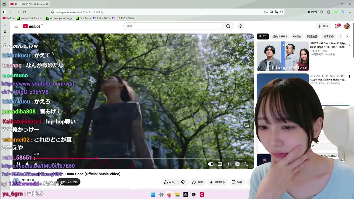This screenshot has width=354, height=199.
Task: Switch to theater mode
Action: click(238, 164)
